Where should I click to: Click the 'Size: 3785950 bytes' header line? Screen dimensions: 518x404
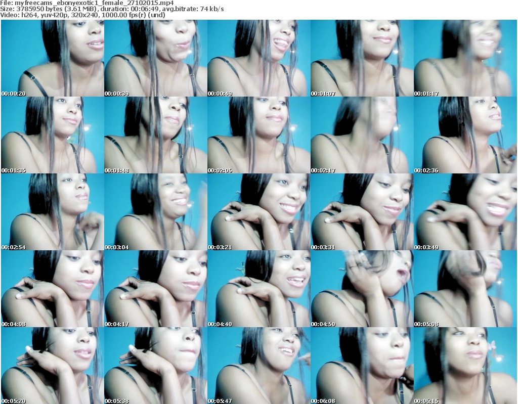click(112, 9)
